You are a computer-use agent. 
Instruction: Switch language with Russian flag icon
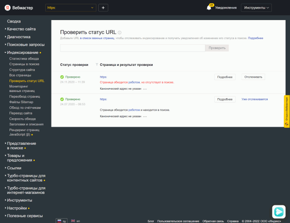click(x=60, y=221)
